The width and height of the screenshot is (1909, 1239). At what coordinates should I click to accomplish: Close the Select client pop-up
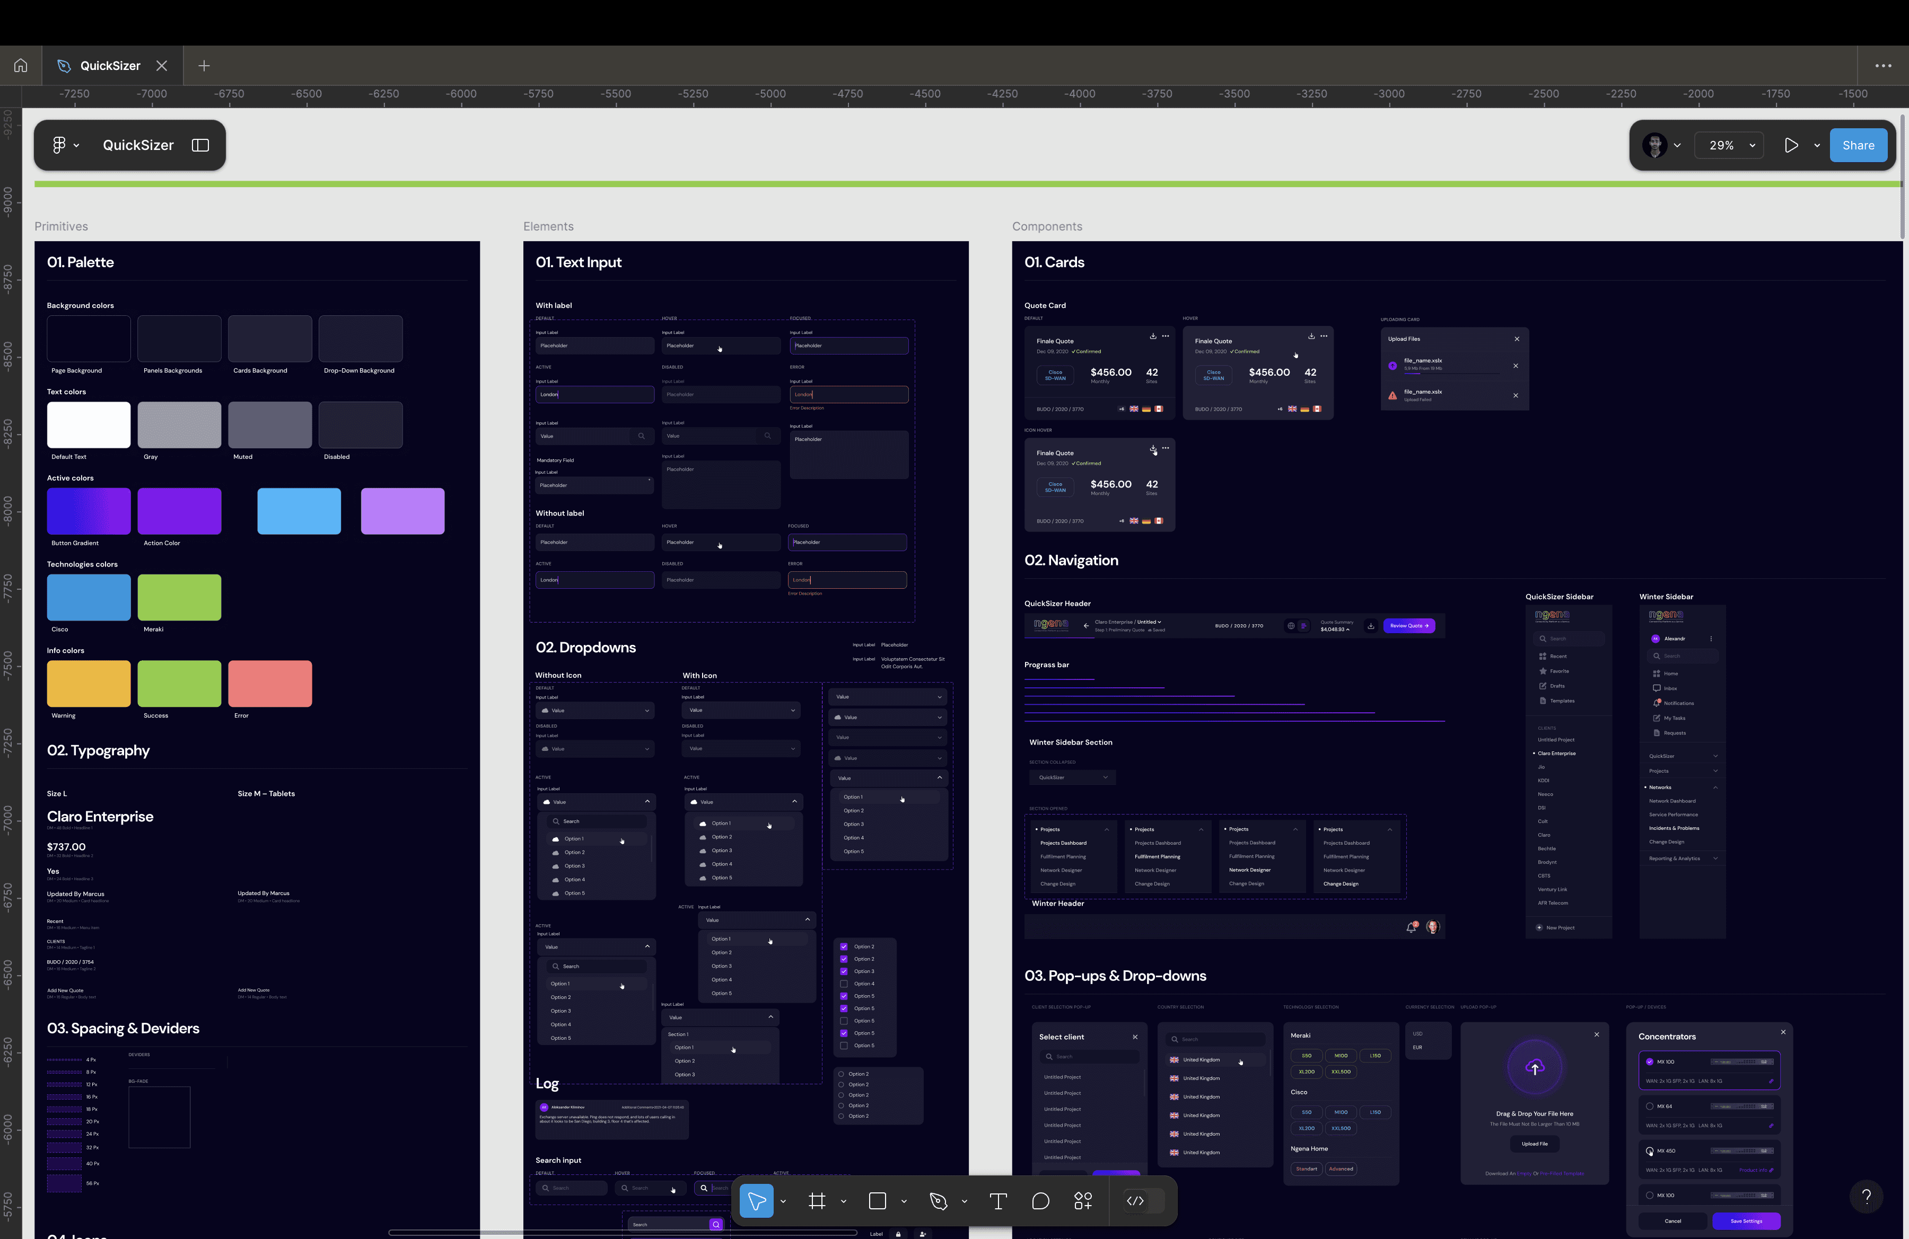coord(1135,1037)
